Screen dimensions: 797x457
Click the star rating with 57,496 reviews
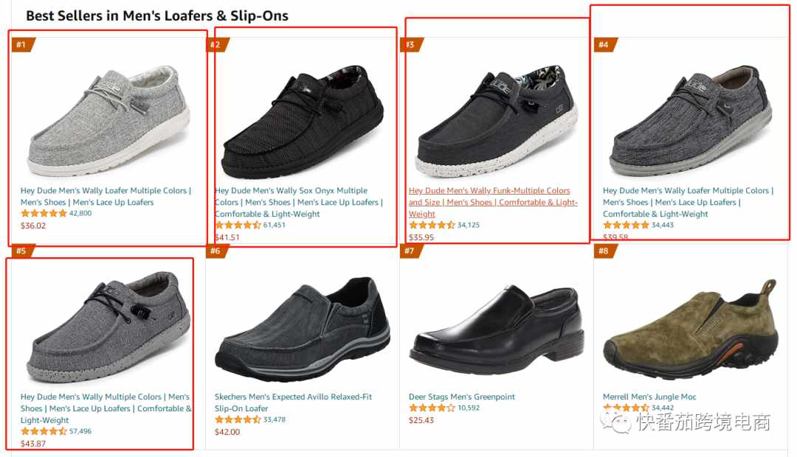pyautogui.click(x=44, y=431)
